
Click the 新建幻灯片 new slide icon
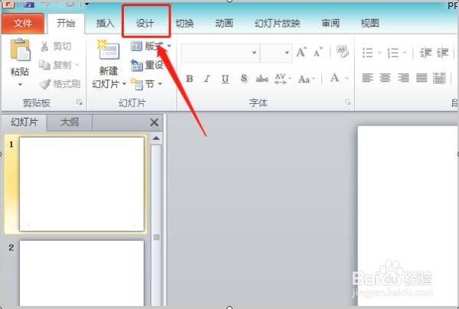tap(108, 50)
